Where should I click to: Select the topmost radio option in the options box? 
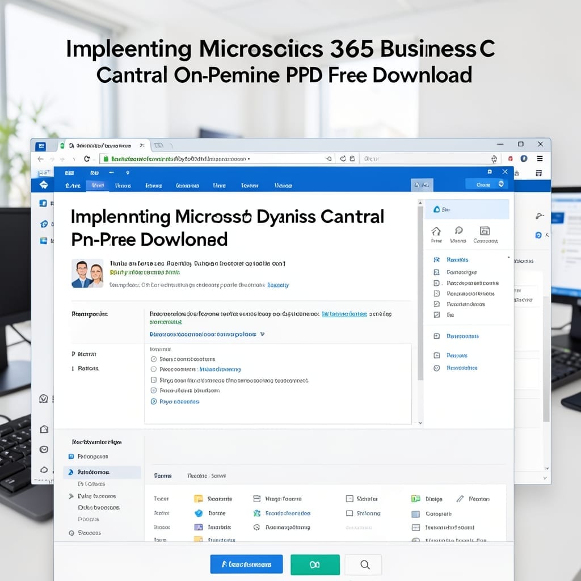pyautogui.click(x=154, y=359)
